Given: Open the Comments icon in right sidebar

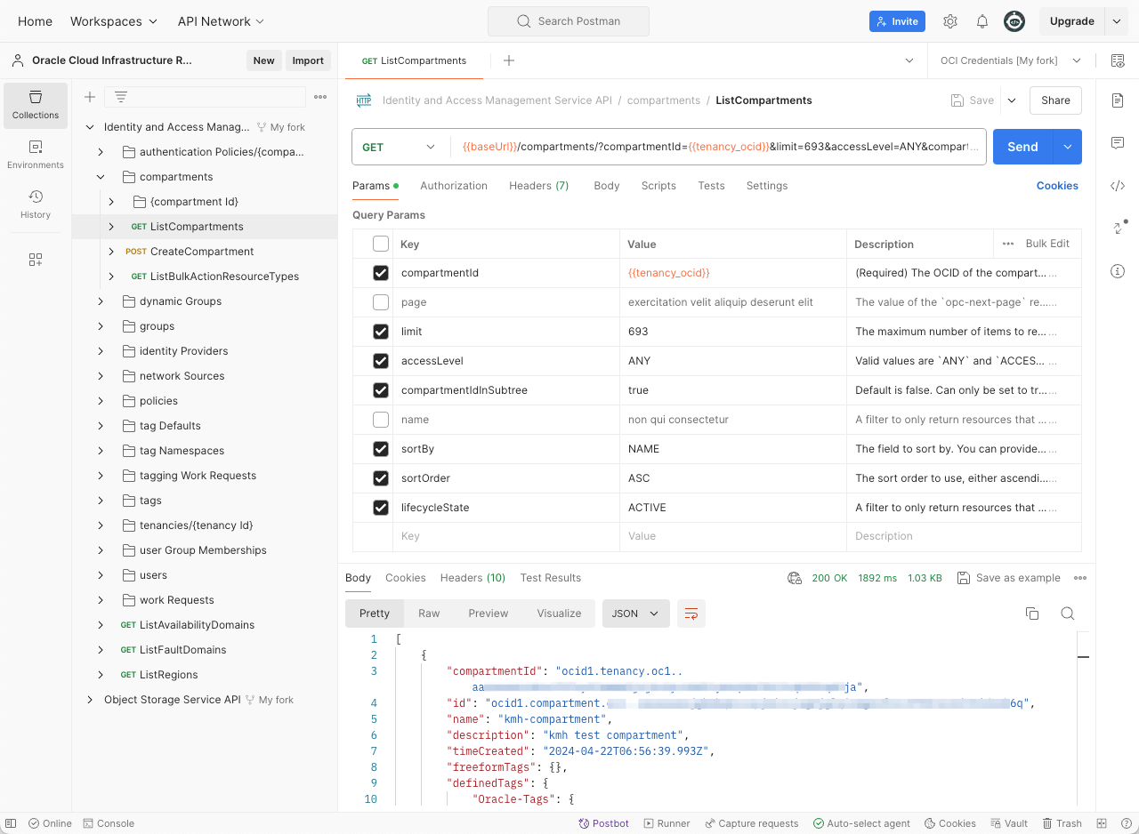Looking at the screenshot, I should click(x=1118, y=143).
